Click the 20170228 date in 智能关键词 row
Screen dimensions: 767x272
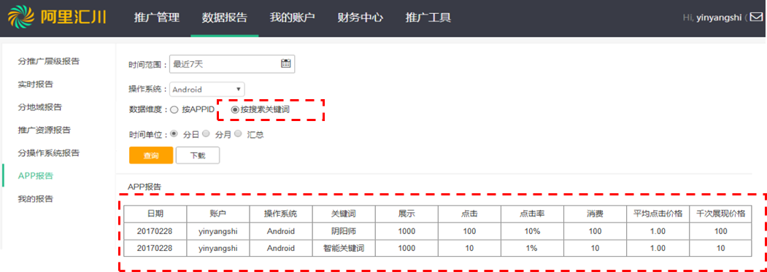click(x=155, y=248)
